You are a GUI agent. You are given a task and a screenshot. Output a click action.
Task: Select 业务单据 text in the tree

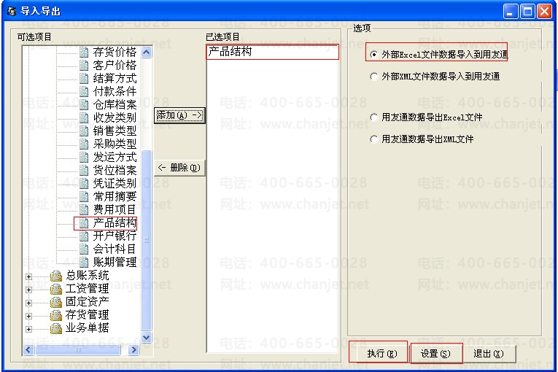(x=88, y=328)
